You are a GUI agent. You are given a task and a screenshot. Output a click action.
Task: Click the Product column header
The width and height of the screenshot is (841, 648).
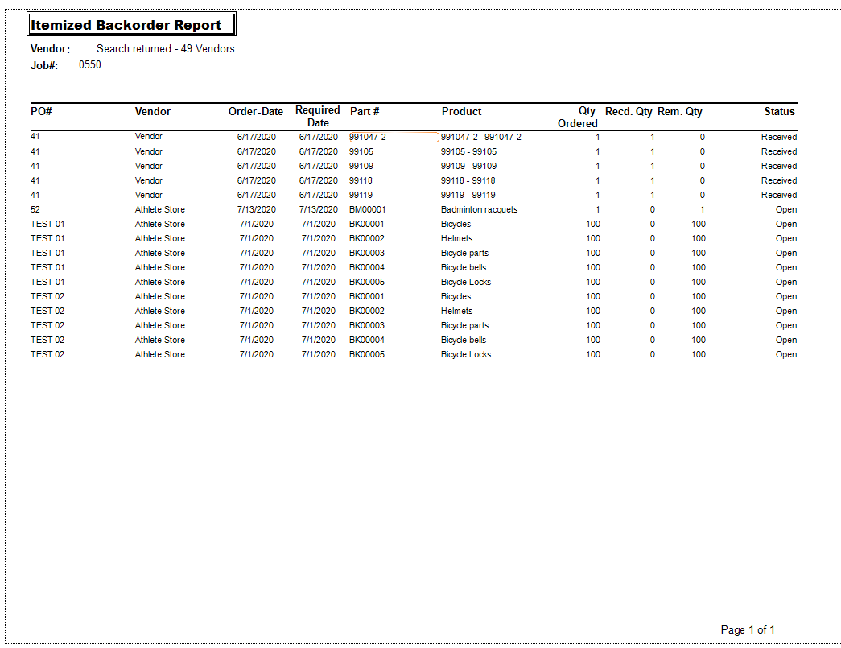click(461, 112)
